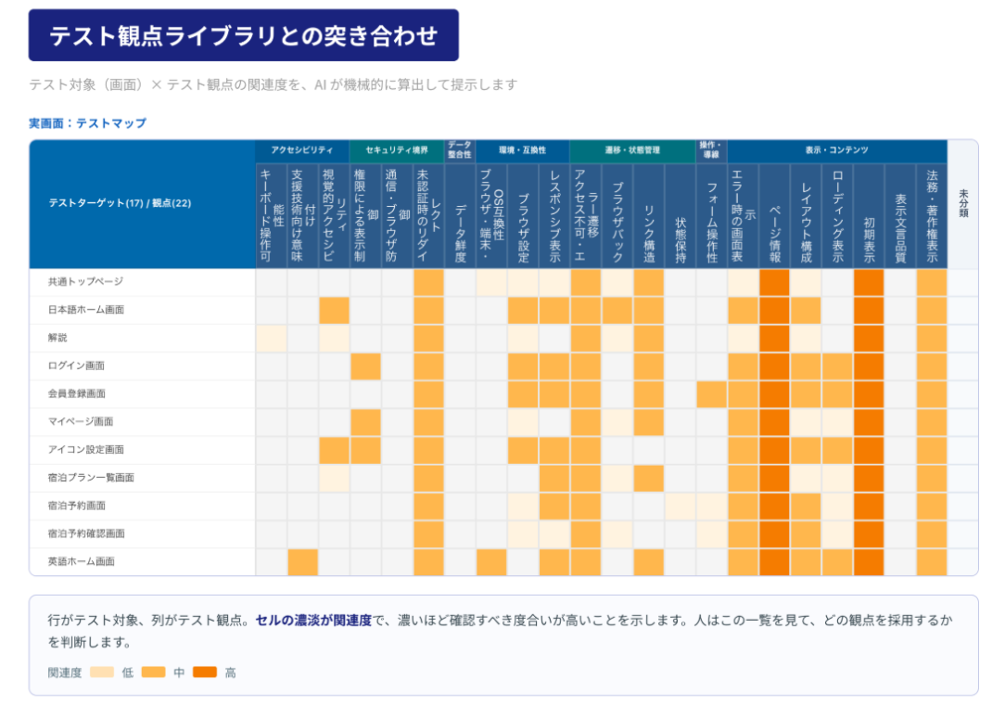Open the 実画面：テストマップ link
This screenshot has height=705, width=1005.
point(88,123)
